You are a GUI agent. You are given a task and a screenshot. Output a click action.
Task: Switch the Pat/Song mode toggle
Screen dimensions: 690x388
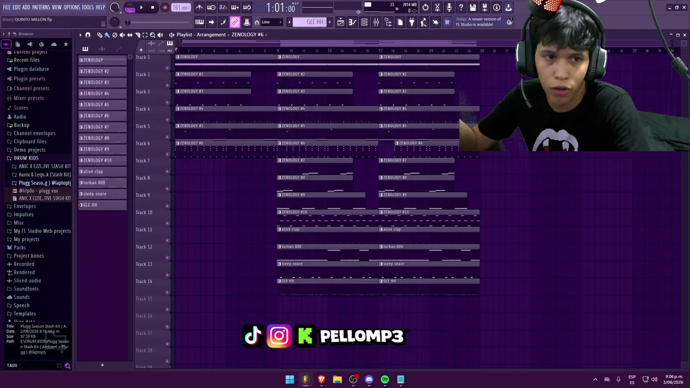tap(130, 8)
